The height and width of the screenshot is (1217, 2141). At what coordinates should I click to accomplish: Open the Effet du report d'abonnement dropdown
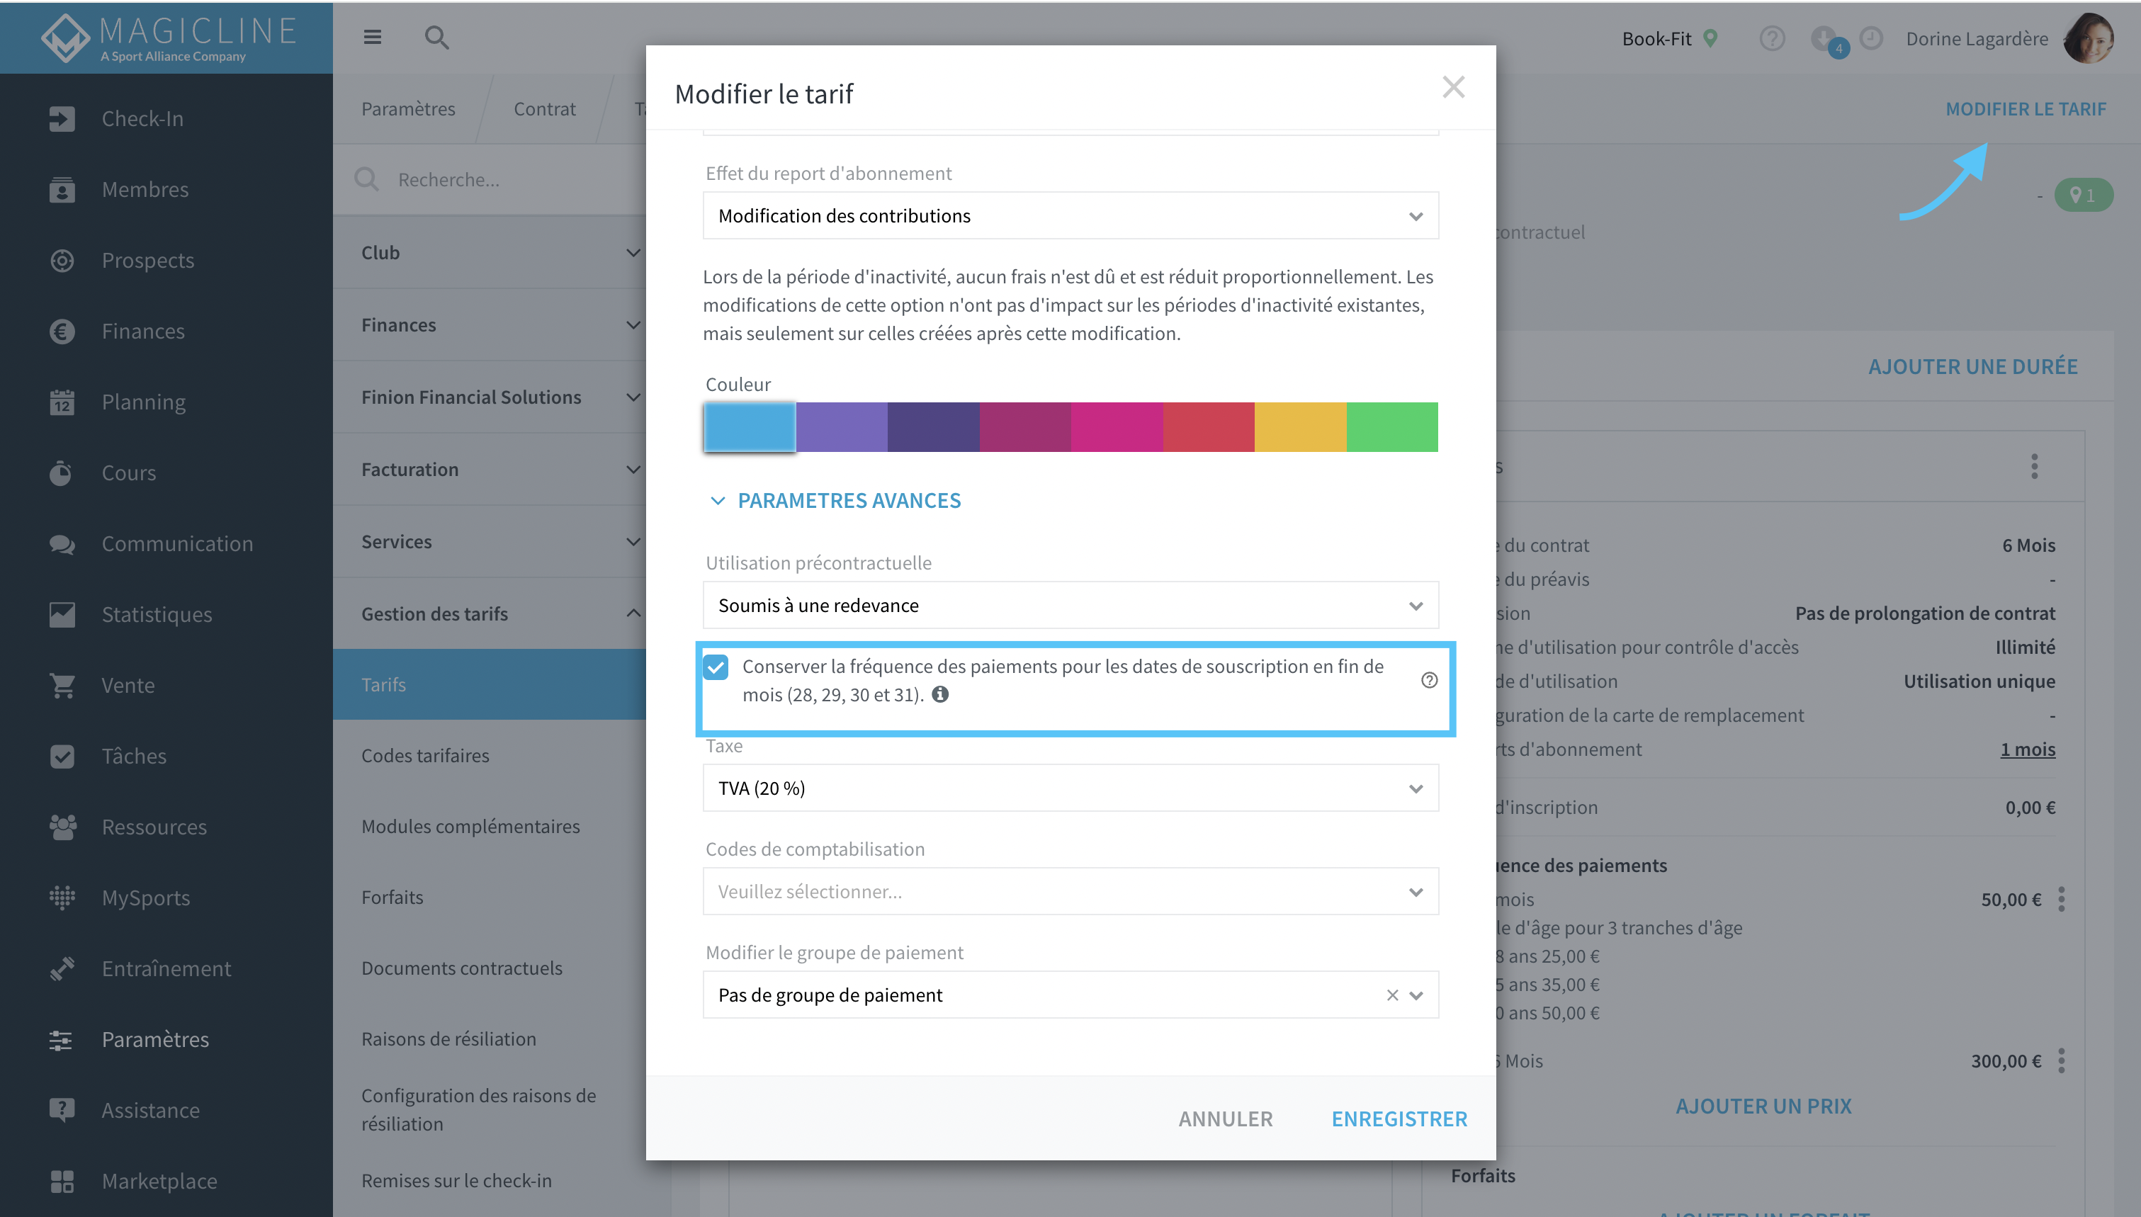click(1070, 215)
